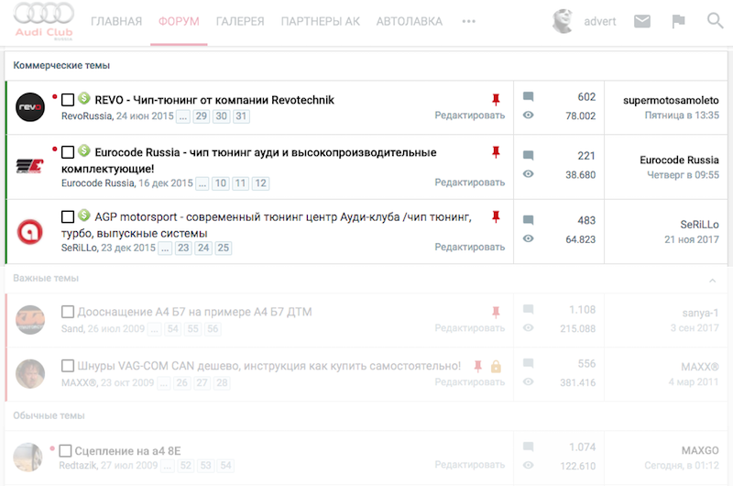The height and width of the screenshot is (486, 733).
Task: Click Редактировать on the AGP thread
Action: (x=470, y=247)
